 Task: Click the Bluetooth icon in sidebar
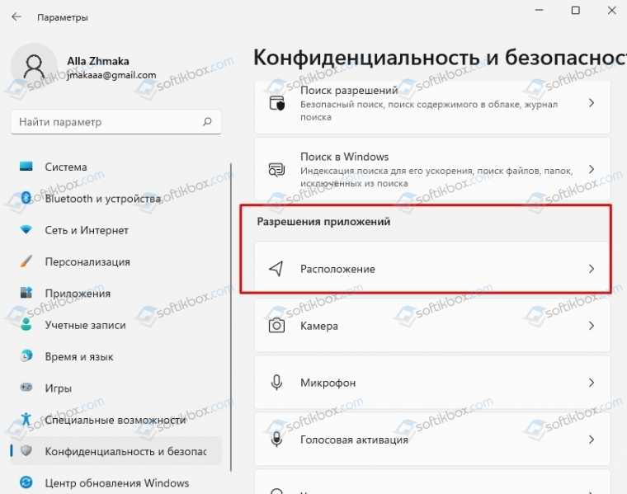pos(26,198)
